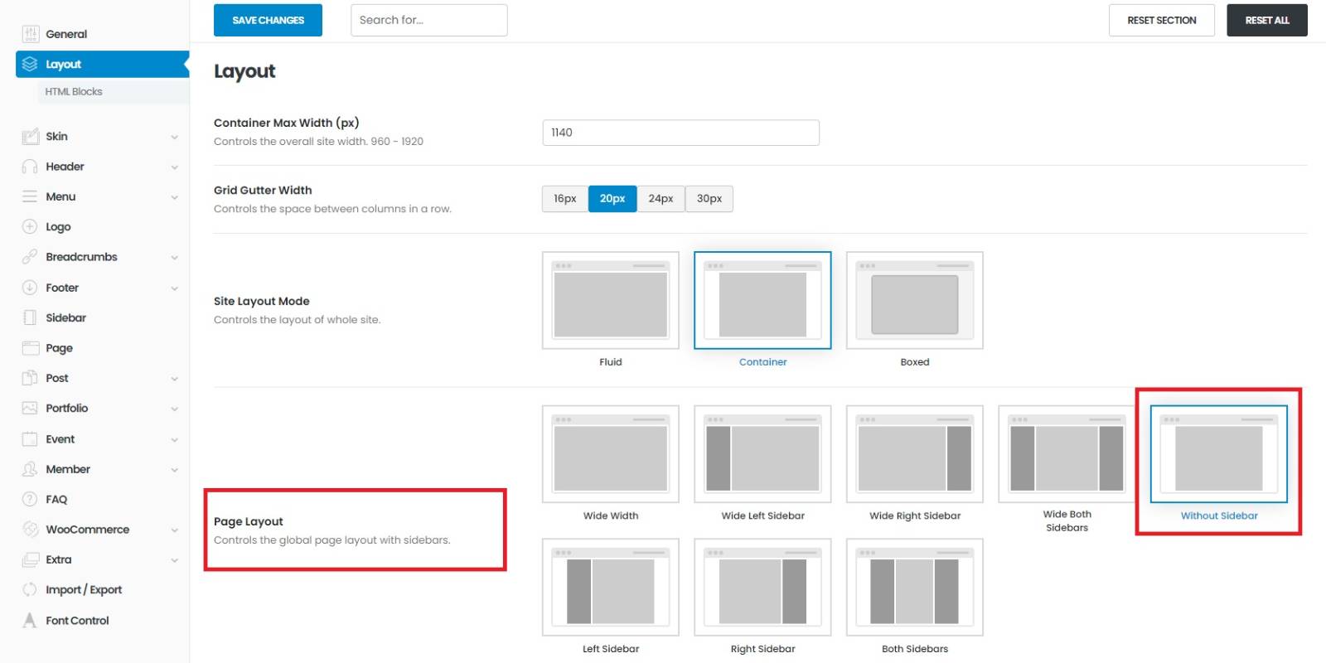
Task: Click the Breadcrumbs link icon
Action: (x=30, y=257)
